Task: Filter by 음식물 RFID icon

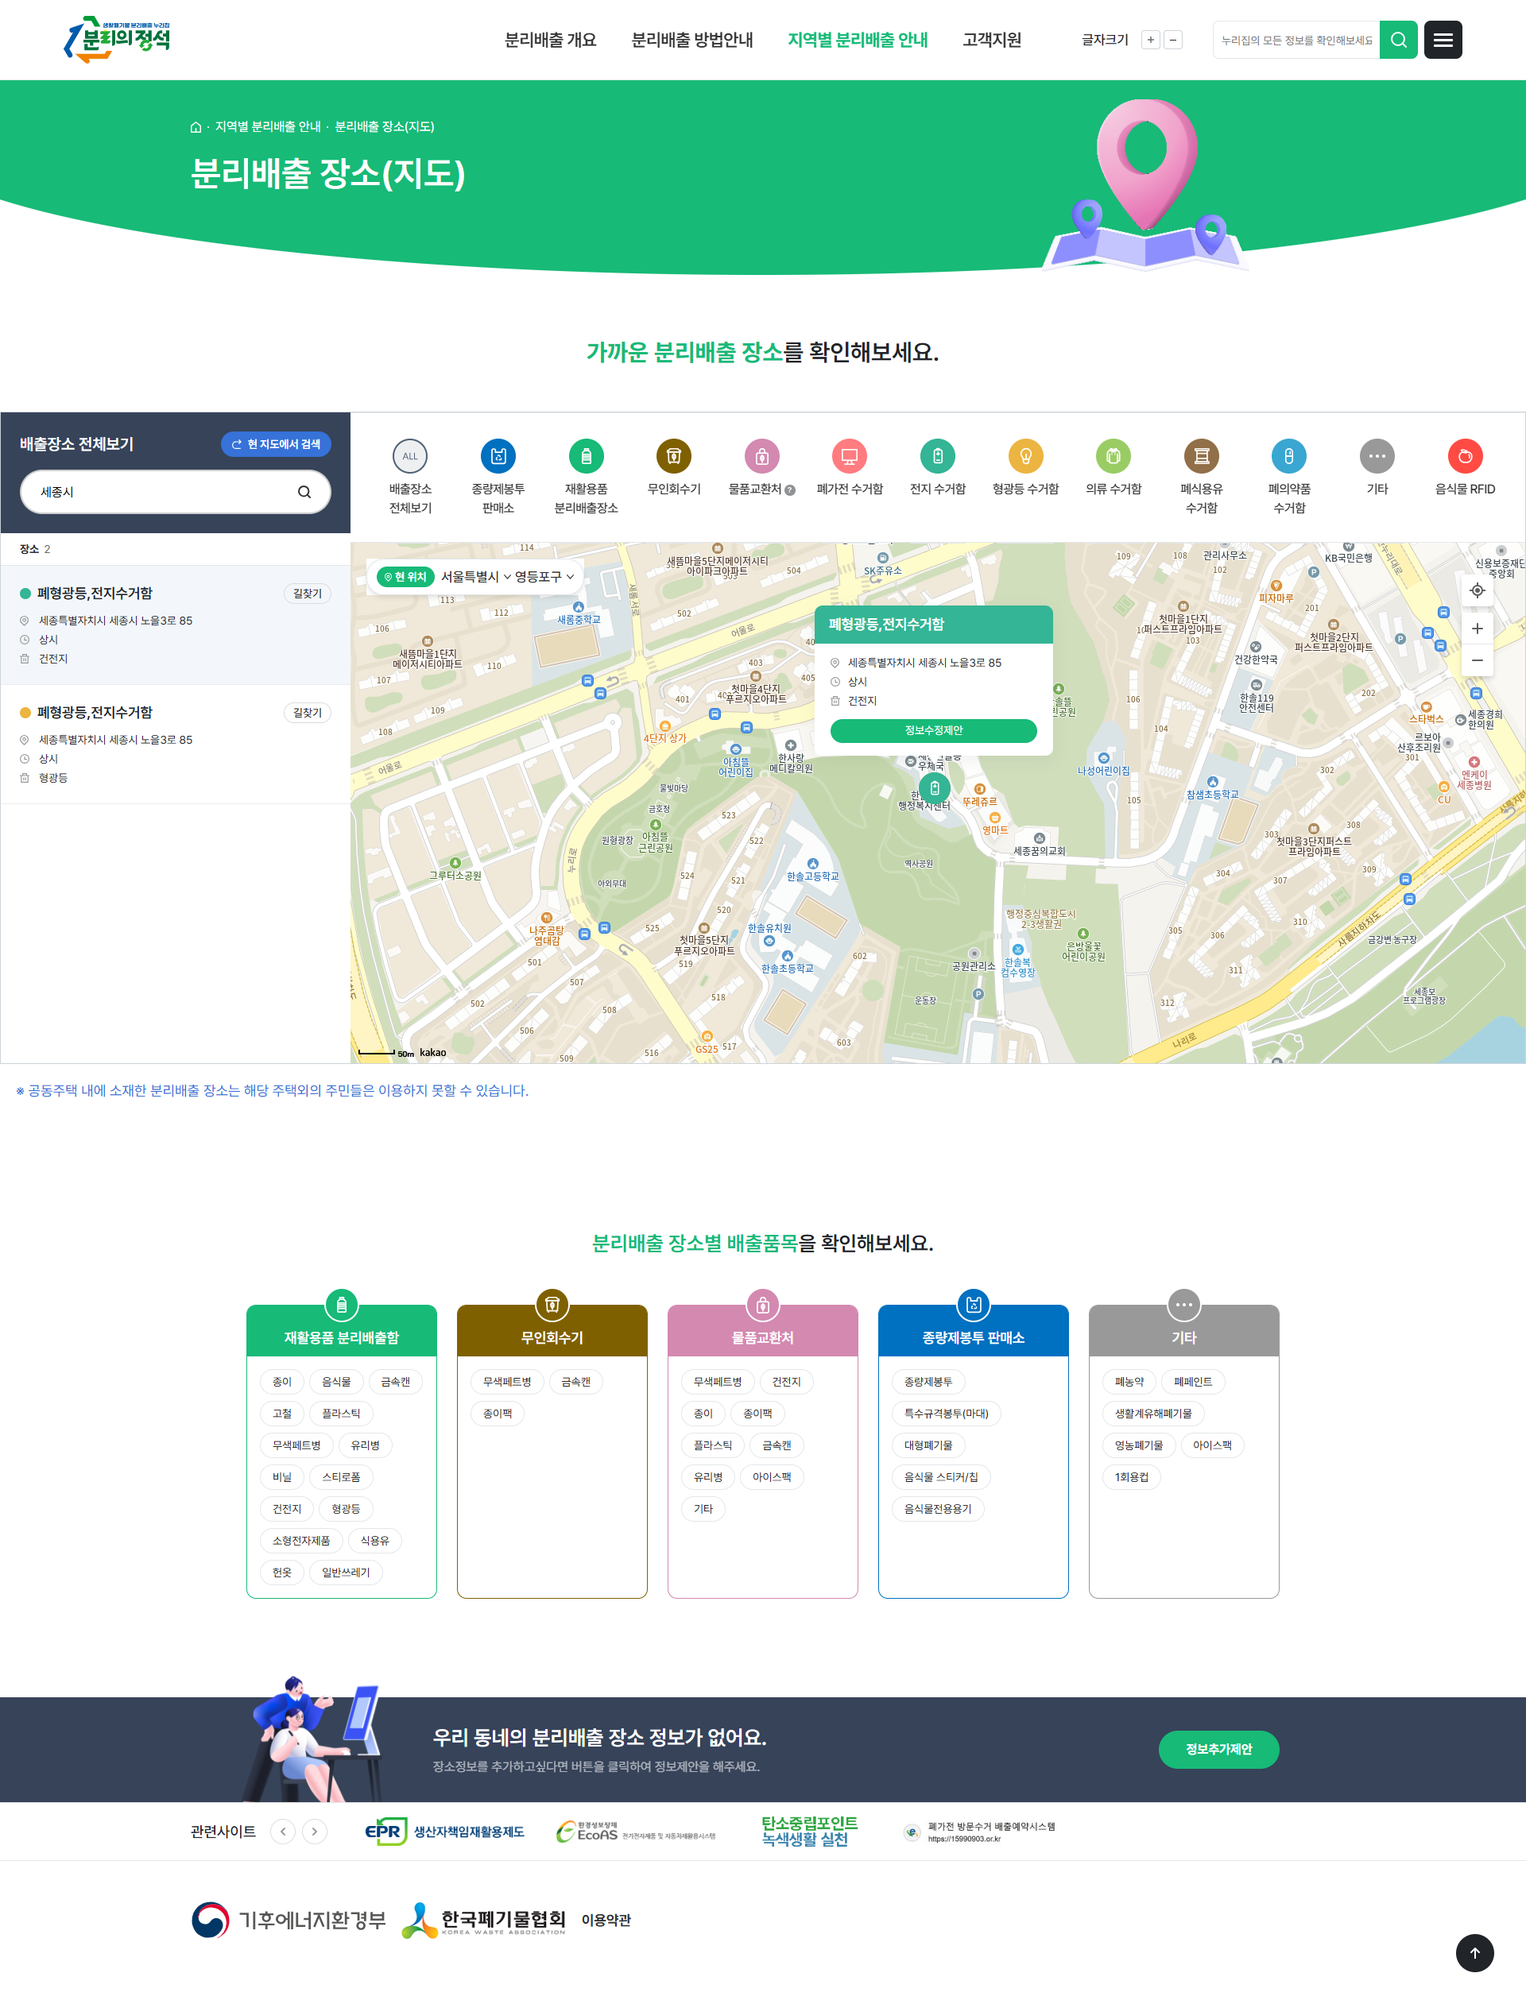Action: [x=1464, y=456]
